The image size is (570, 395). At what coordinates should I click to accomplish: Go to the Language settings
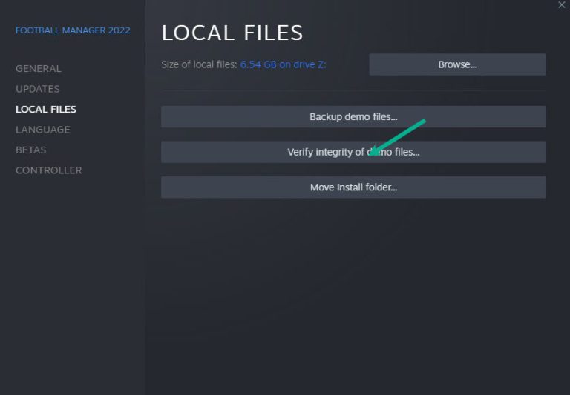[43, 130]
